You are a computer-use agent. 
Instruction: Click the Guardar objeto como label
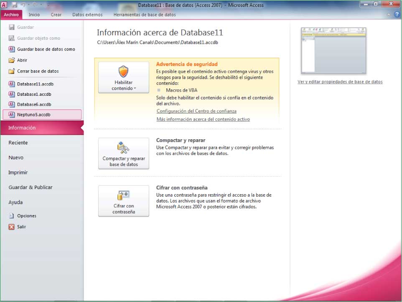coord(39,38)
